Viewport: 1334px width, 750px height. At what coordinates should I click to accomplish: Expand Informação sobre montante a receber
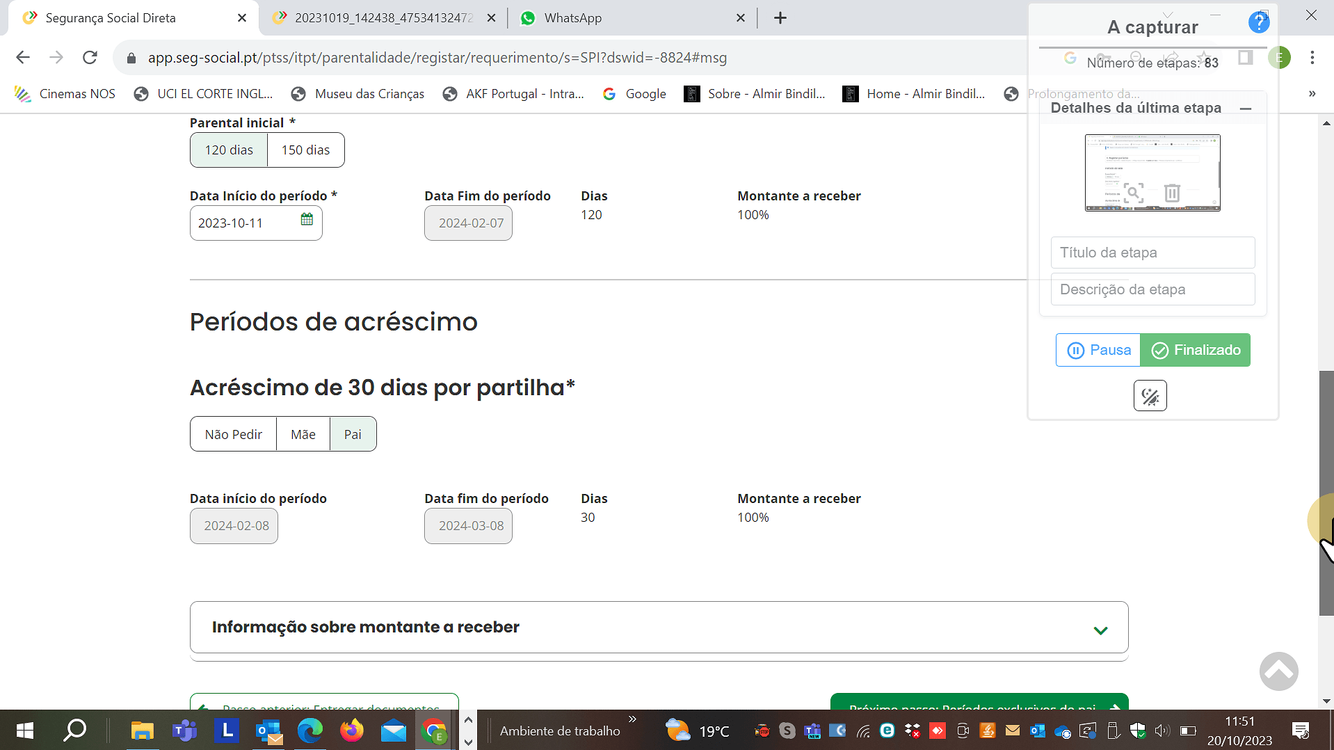(1100, 630)
